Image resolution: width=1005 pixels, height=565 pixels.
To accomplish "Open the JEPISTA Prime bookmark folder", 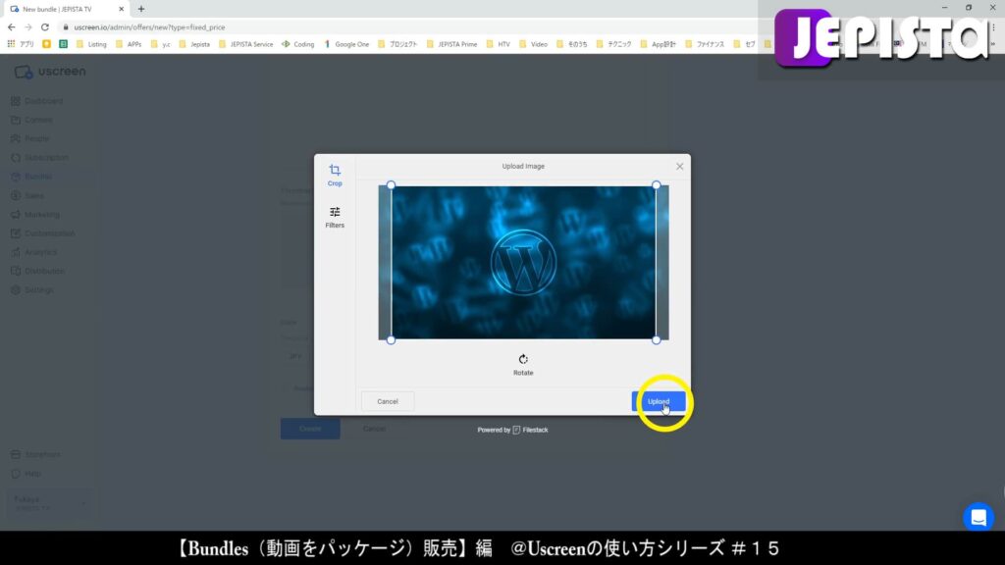I will coord(451,44).
